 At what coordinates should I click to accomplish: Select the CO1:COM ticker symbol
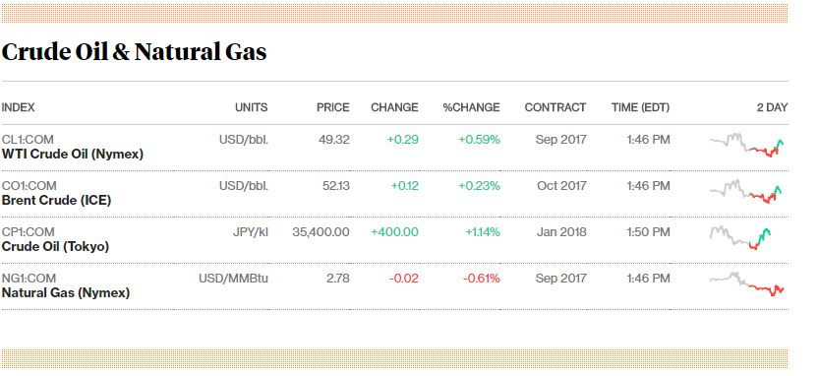29,186
